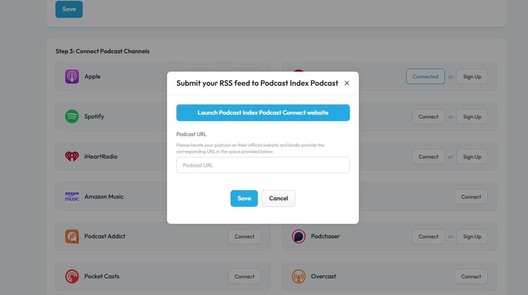Sign up for Podchaser

click(472, 237)
